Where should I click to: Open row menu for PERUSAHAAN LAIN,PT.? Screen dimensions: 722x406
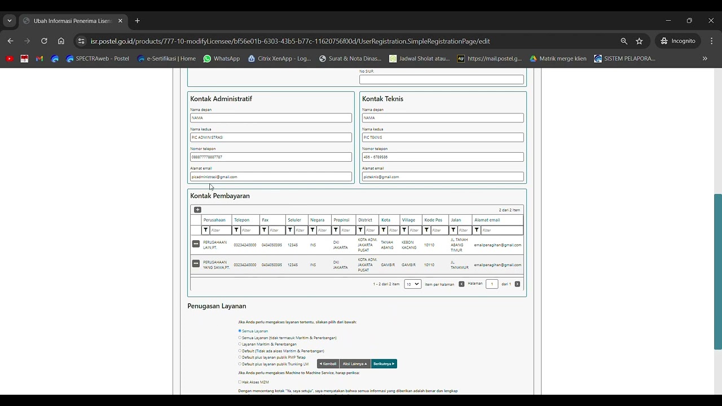(196, 244)
